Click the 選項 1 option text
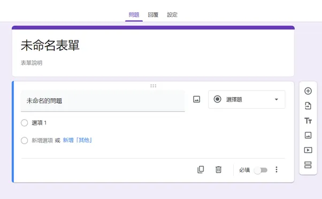 click(x=39, y=123)
